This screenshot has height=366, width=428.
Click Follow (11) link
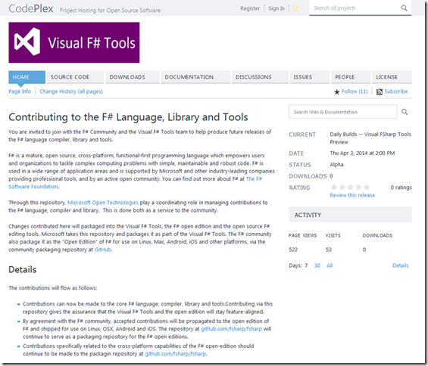point(355,91)
